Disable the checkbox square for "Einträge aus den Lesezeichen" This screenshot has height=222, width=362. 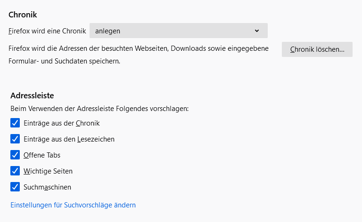click(15, 139)
